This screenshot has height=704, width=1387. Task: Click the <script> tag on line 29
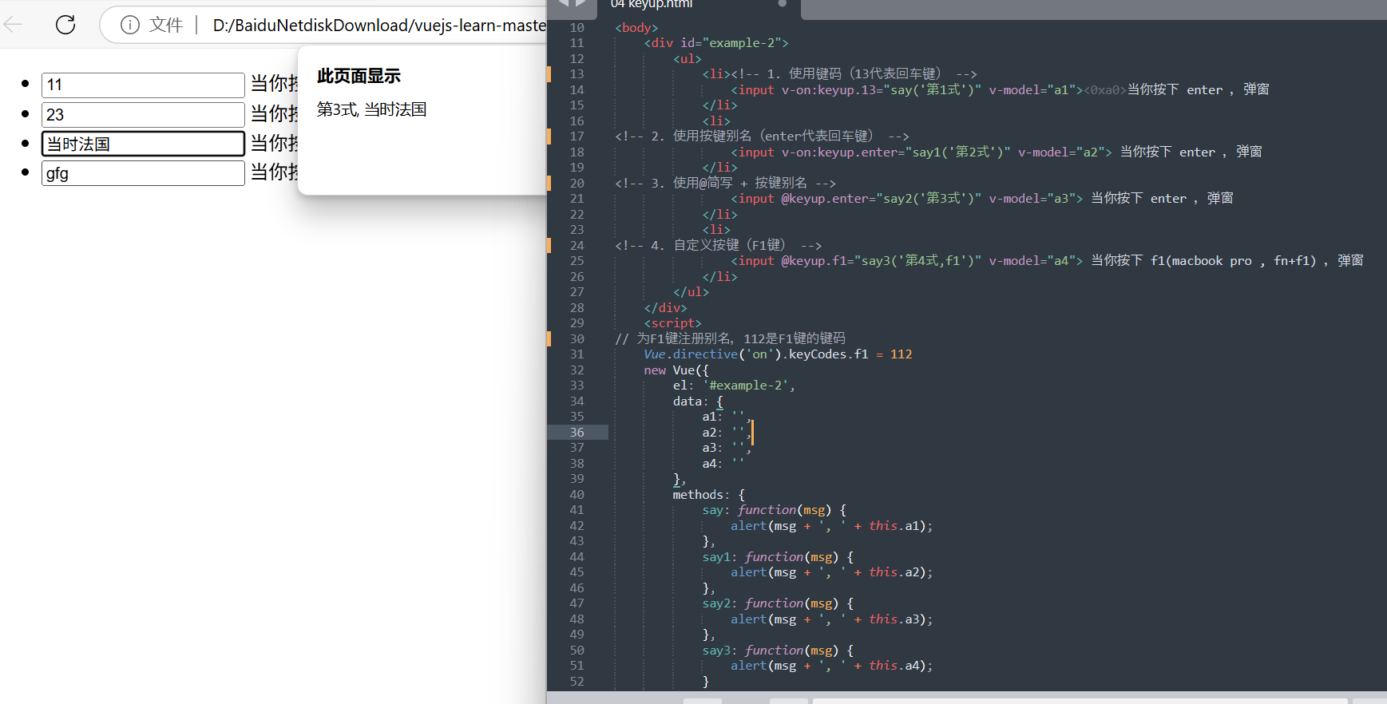coord(672,323)
